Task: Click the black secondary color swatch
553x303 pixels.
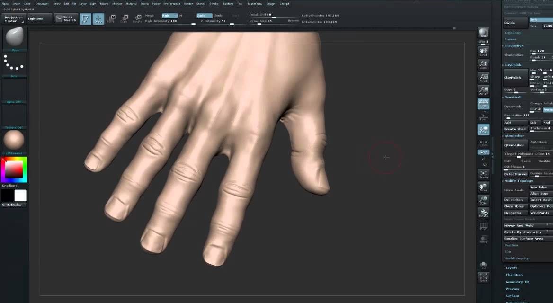Action: point(7,196)
